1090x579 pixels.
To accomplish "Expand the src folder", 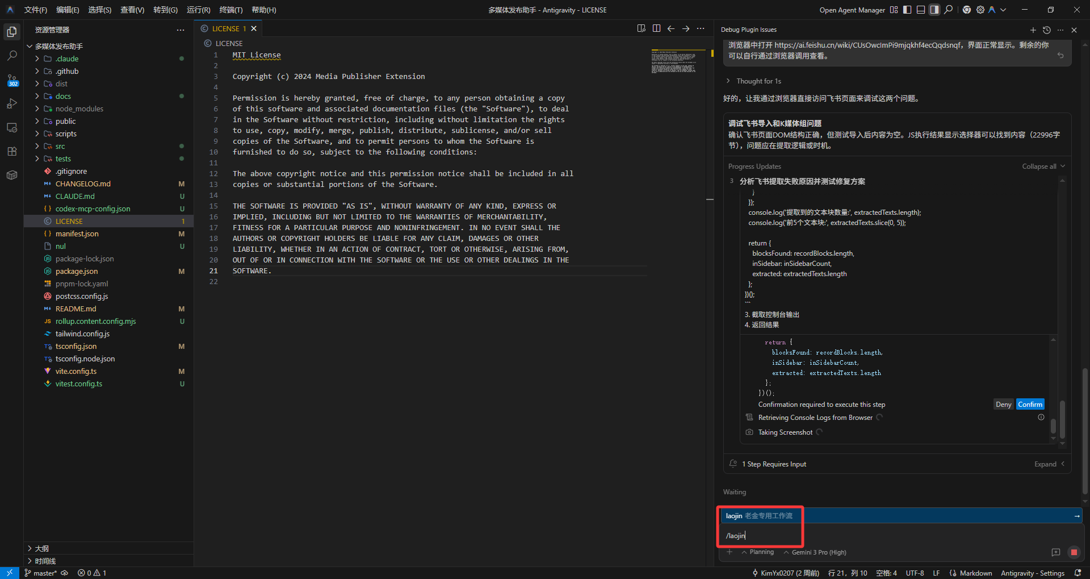I will coord(108,146).
